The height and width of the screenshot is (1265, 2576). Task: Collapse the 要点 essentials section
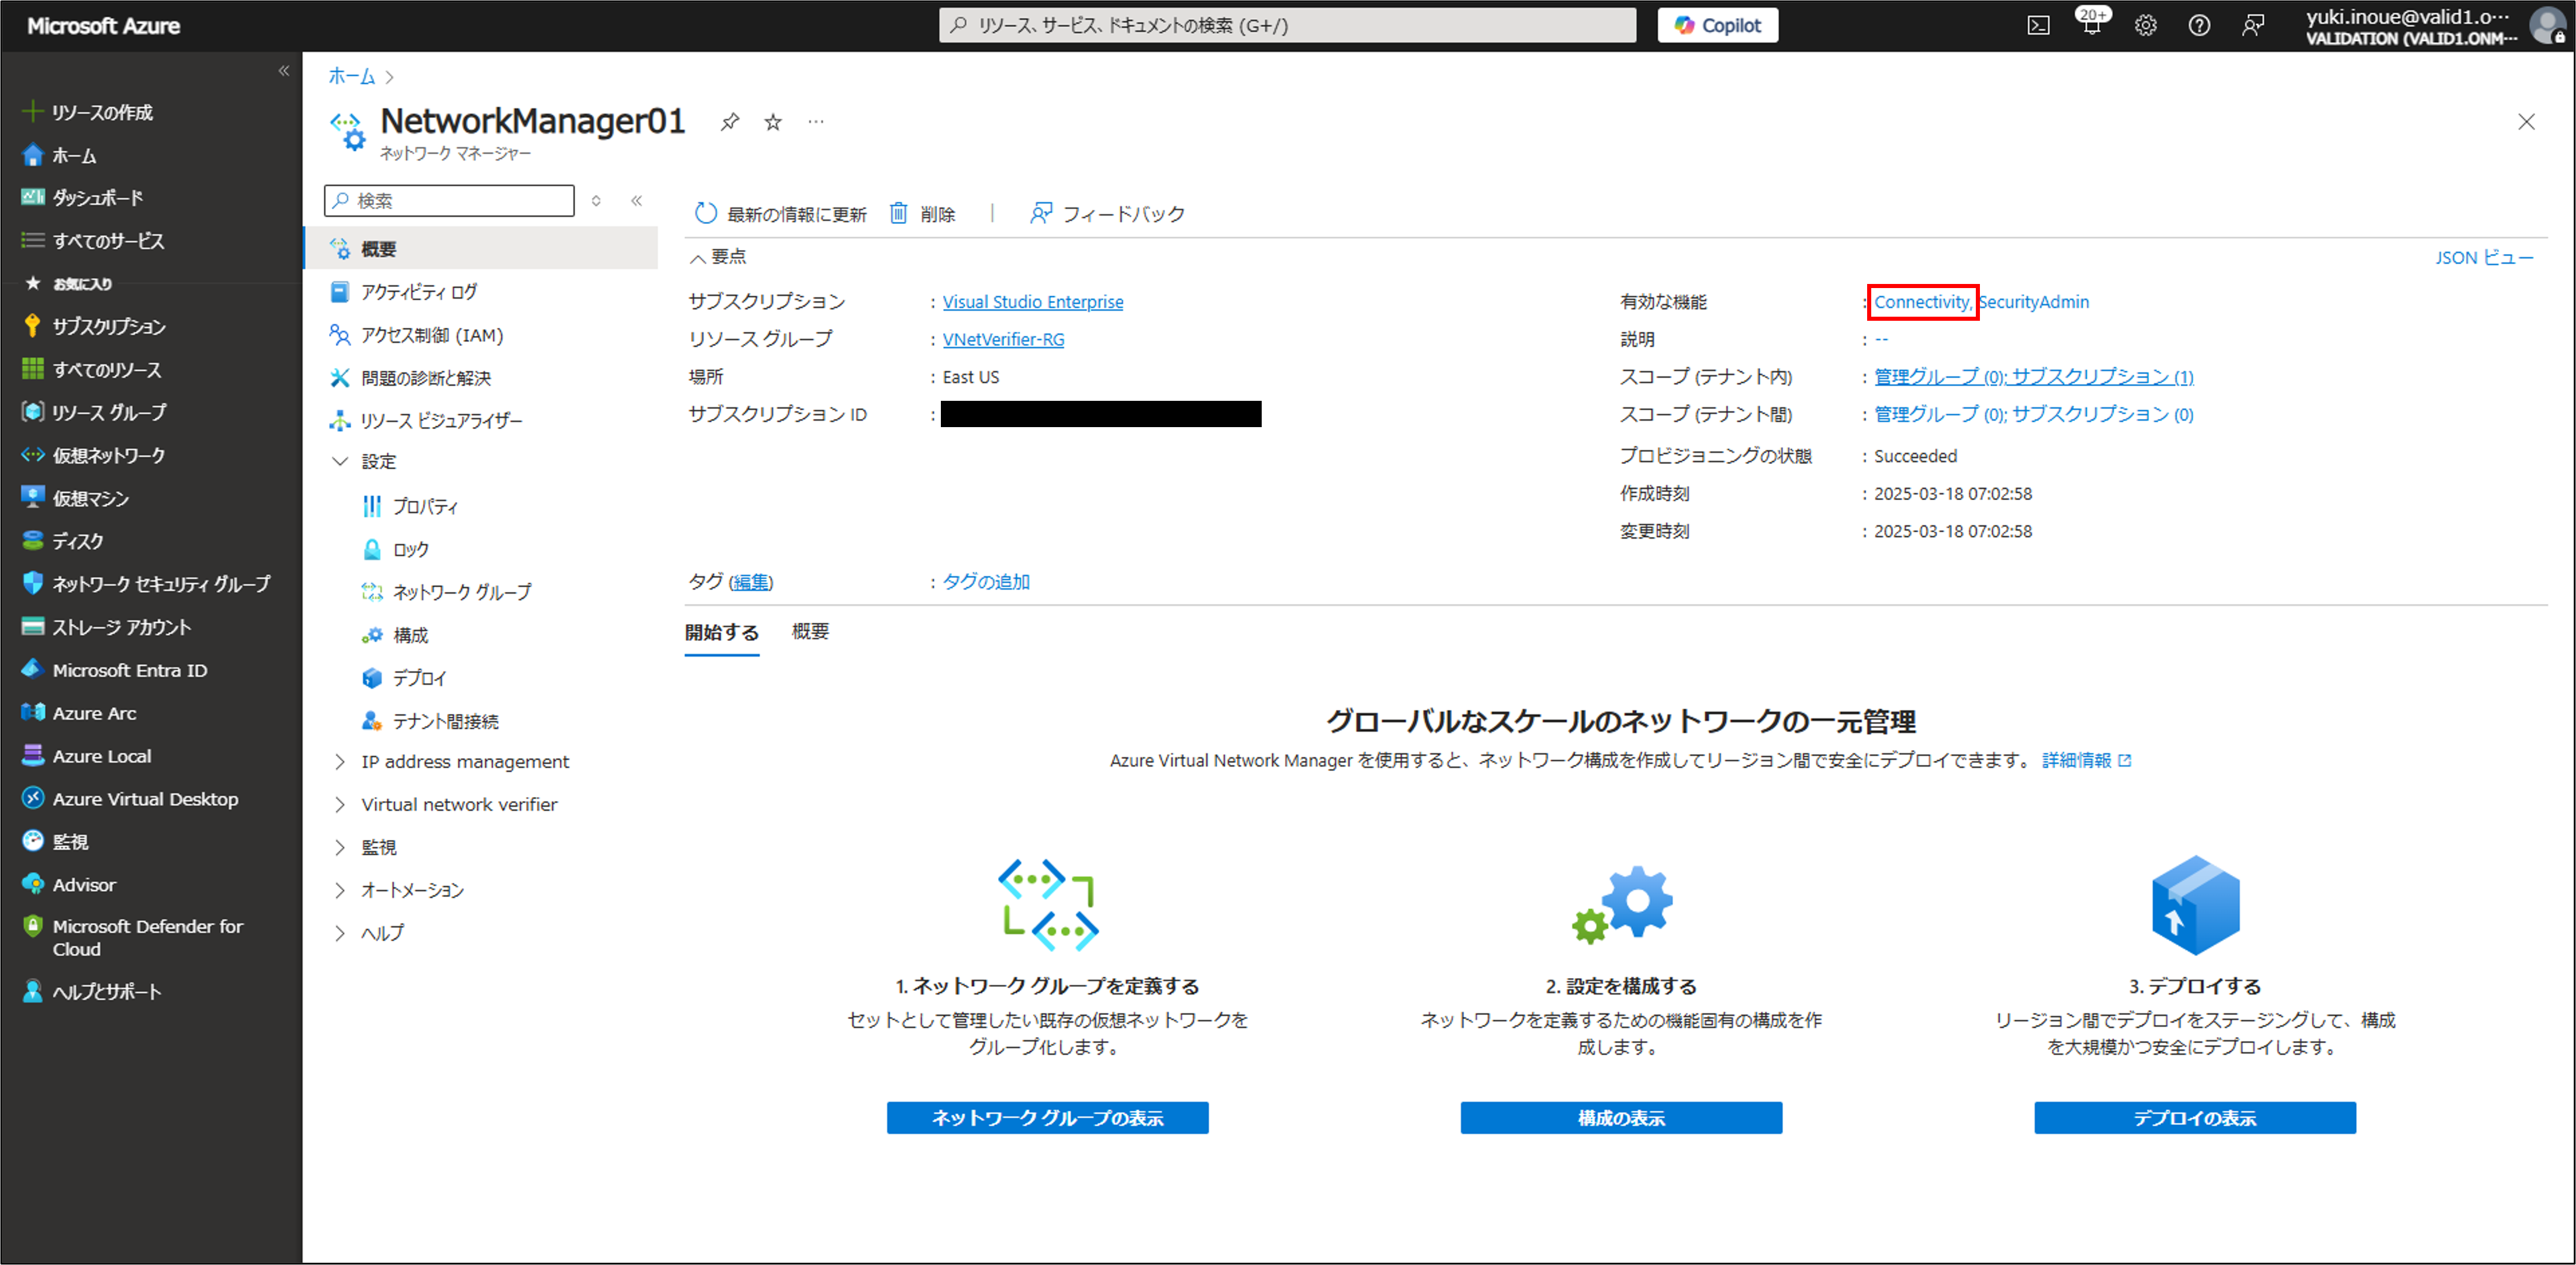tap(717, 257)
